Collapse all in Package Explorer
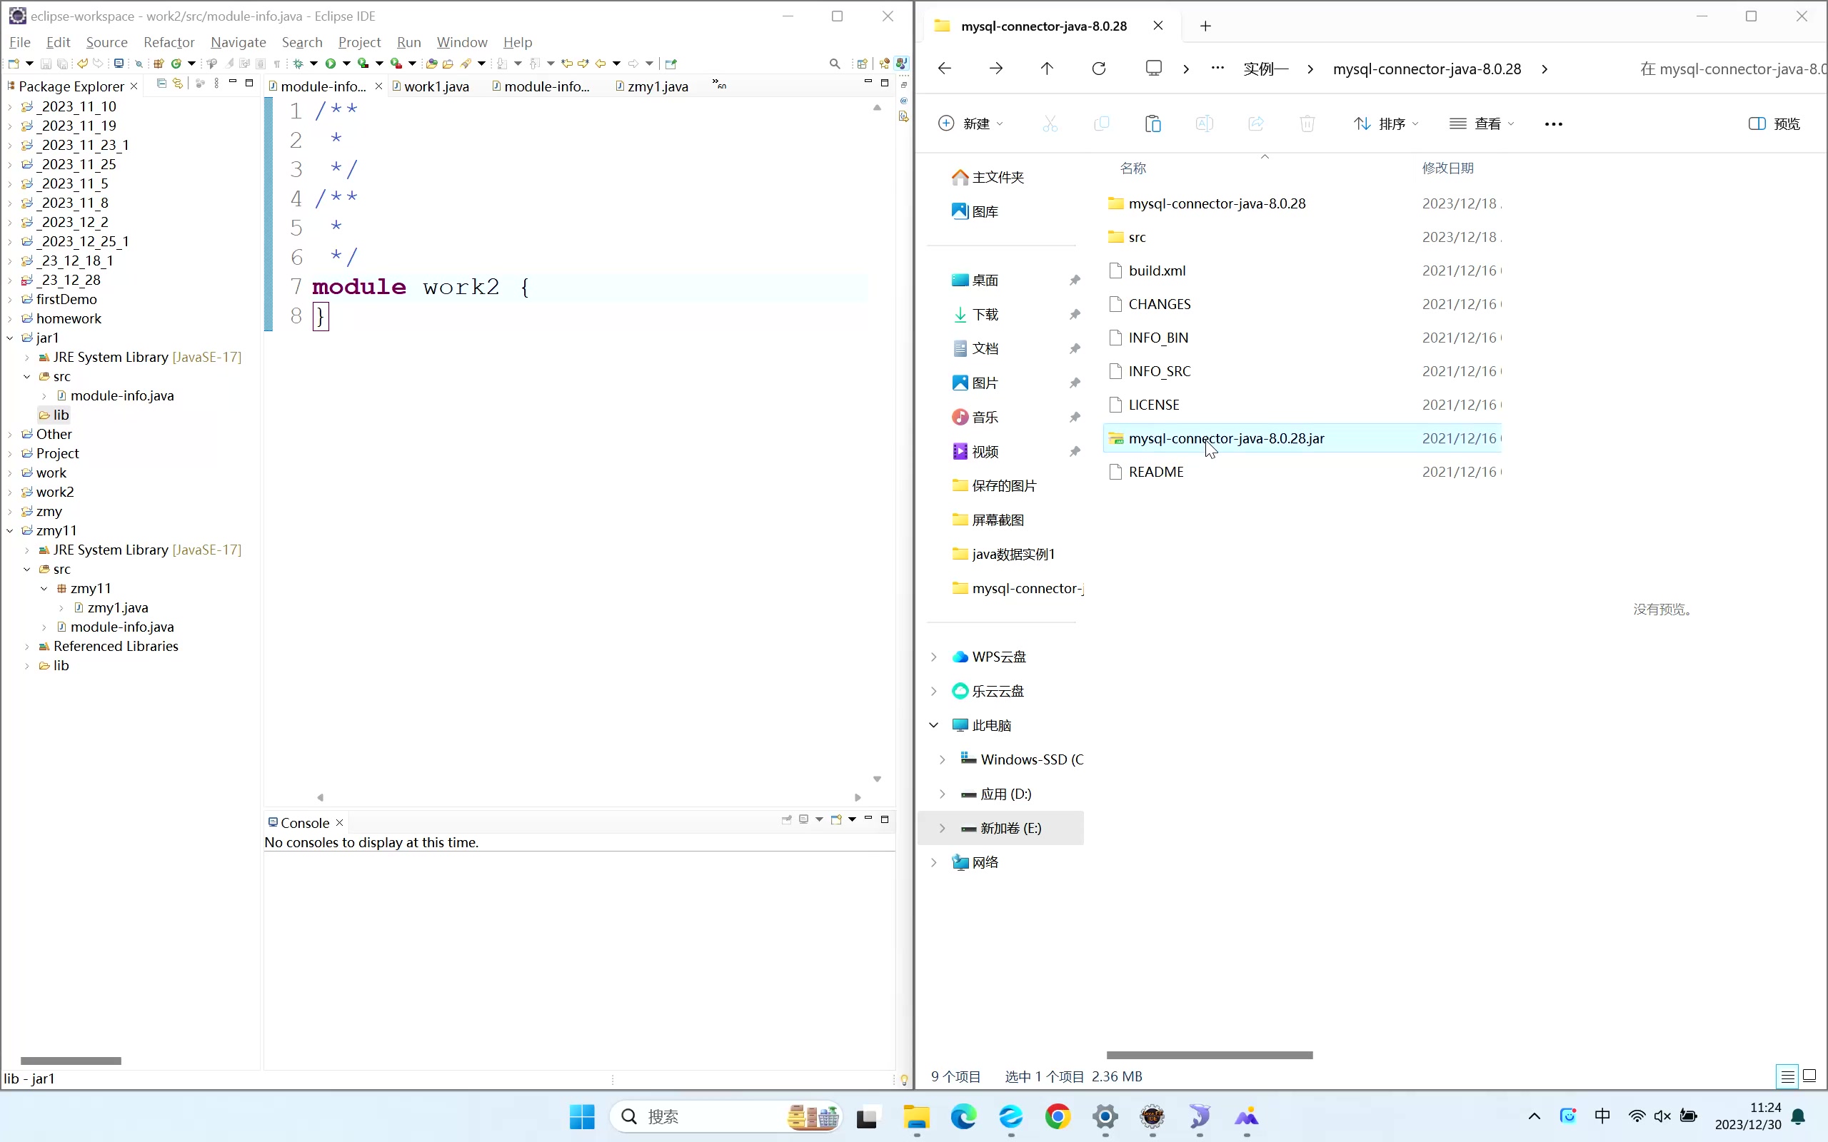1828x1142 pixels. pos(161,83)
